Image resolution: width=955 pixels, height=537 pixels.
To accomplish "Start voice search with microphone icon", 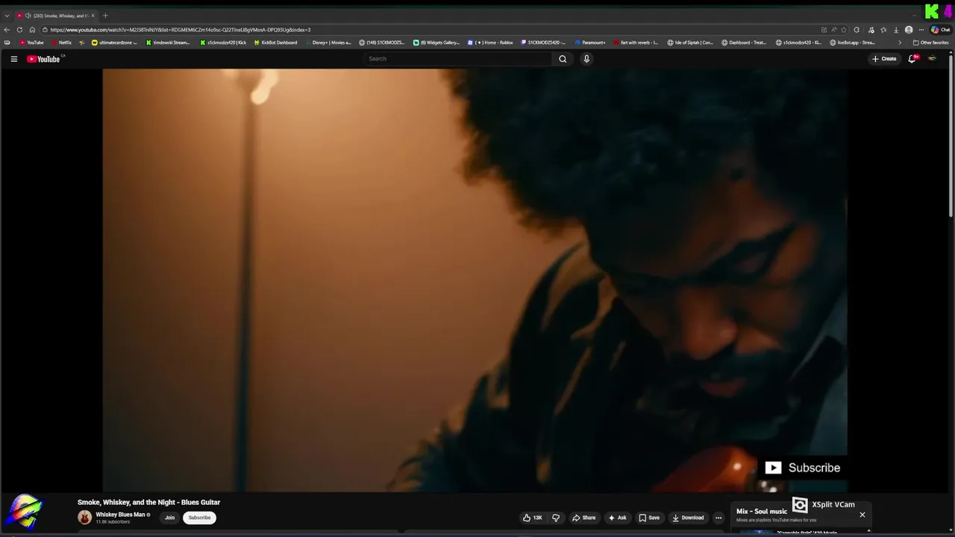I will click(586, 59).
